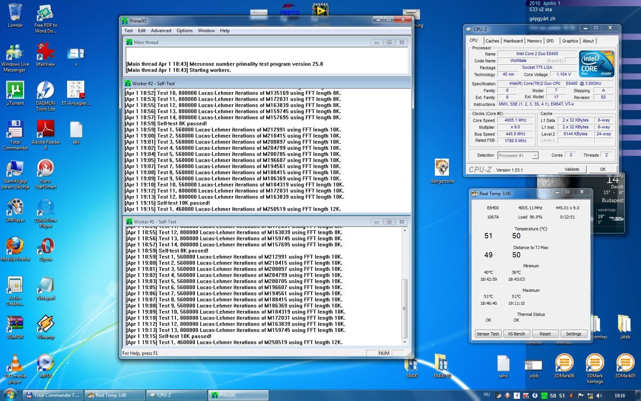This screenshot has height=401, width=641.
Task: Open the Windows Start orb
Action: pos(10,394)
